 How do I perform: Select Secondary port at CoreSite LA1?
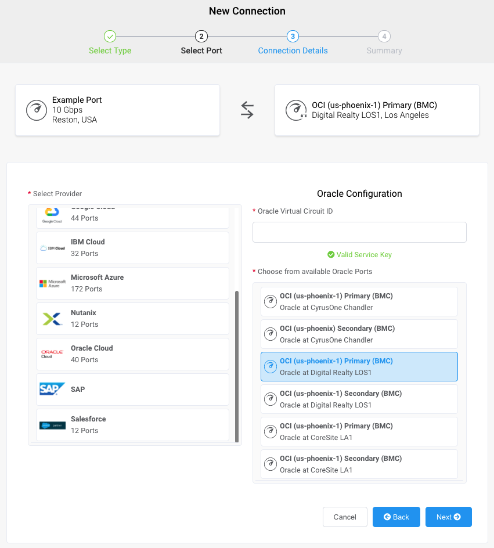click(x=359, y=464)
